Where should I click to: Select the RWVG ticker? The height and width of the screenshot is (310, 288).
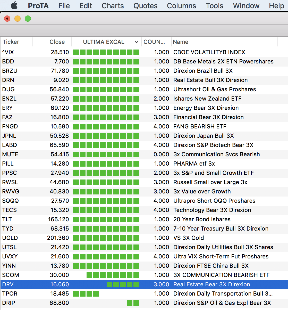coord(11,191)
